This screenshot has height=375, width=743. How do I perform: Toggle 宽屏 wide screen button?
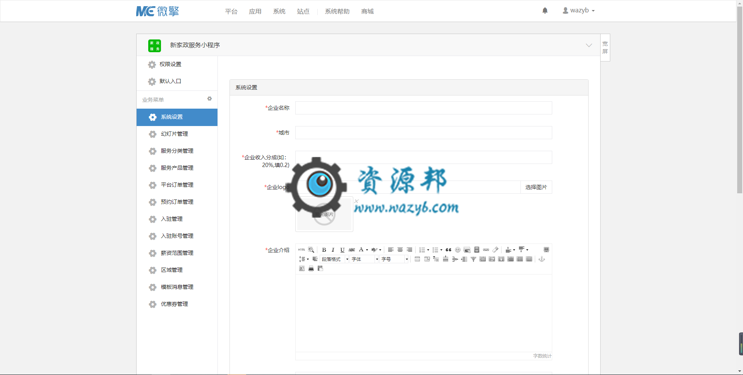(x=605, y=48)
